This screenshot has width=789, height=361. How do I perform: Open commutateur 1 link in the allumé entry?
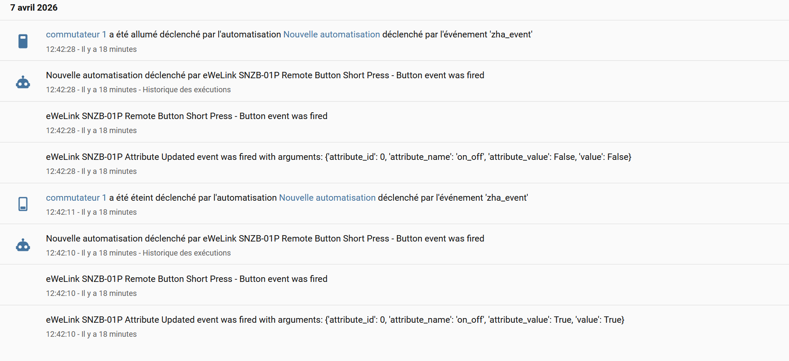pos(76,34)
